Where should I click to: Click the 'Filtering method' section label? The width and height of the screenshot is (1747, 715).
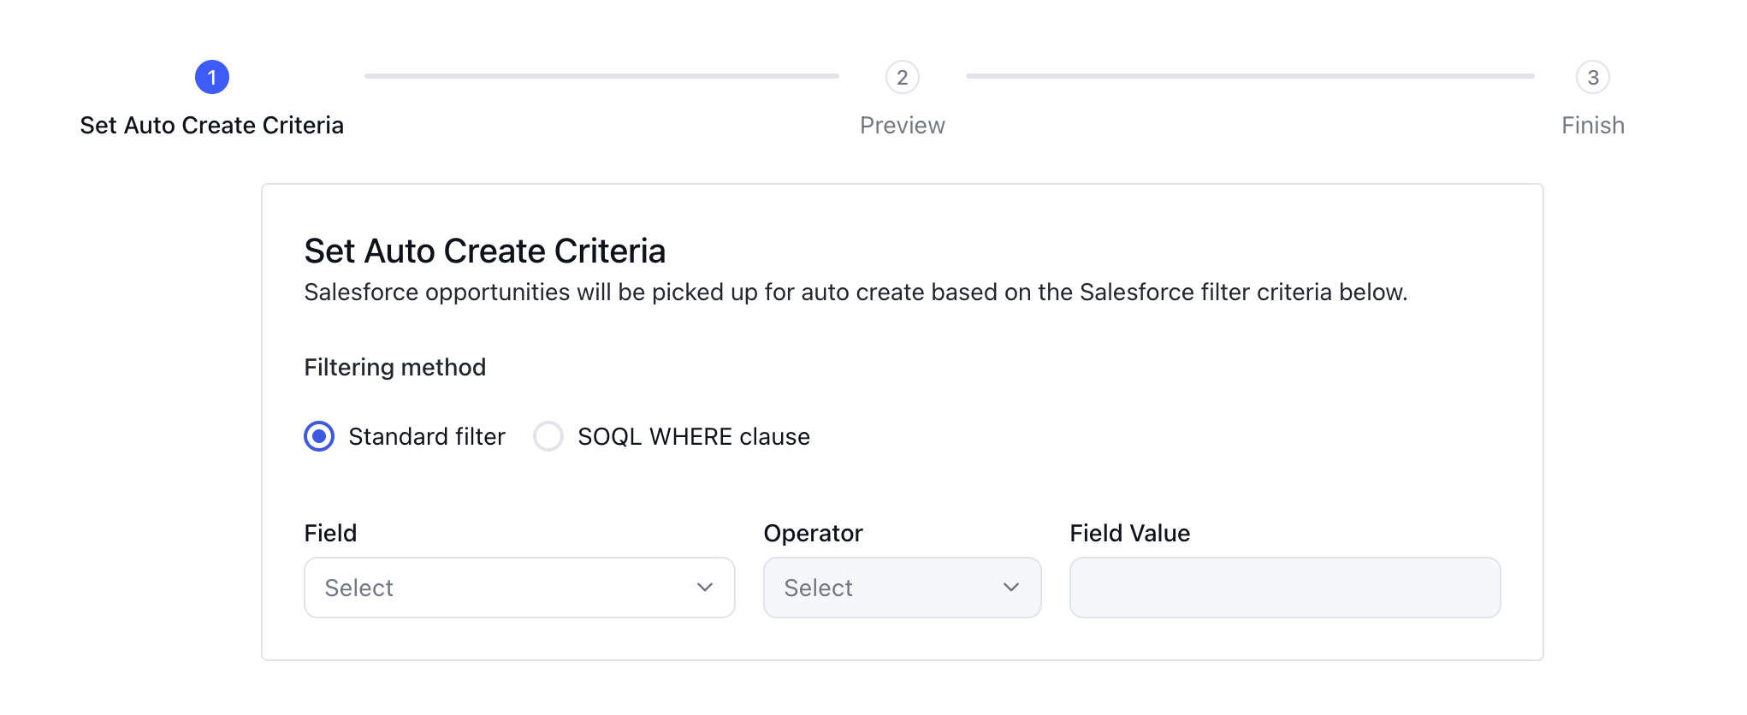click(395, 368)
